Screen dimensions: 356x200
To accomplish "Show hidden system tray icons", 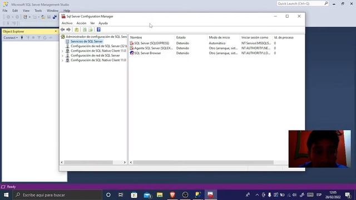I will [257, 195].
